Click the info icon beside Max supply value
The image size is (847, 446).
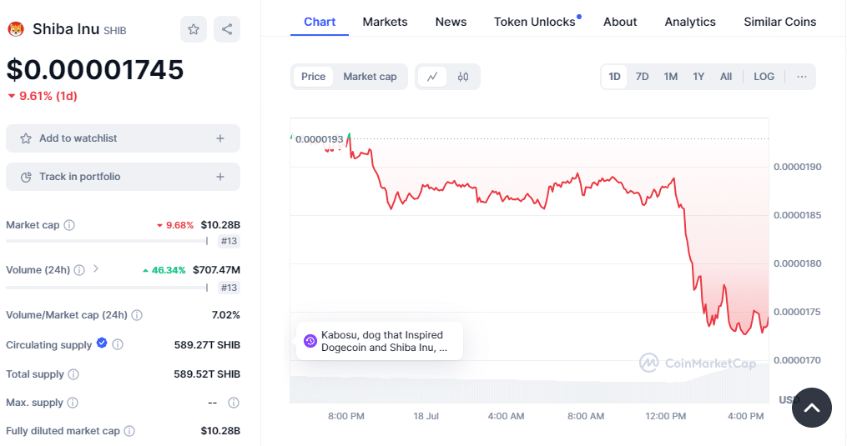click(234, 403)
